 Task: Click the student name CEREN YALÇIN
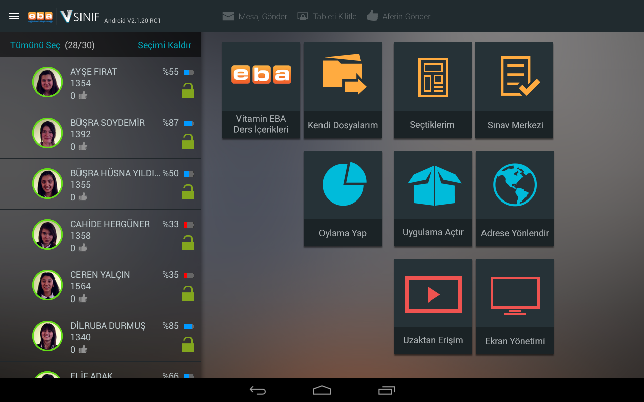pyautogui.click(x=100, y=275)
